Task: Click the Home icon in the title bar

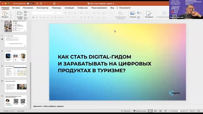Action: (x=37, y=3)
